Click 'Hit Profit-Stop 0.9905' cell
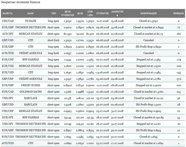Screen dimensions: 186x147 149,111
